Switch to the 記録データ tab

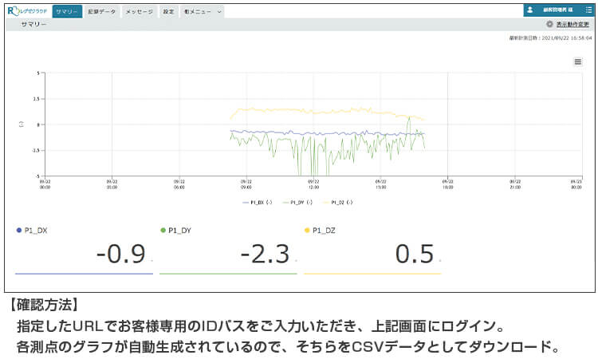(x=102, y=11)
